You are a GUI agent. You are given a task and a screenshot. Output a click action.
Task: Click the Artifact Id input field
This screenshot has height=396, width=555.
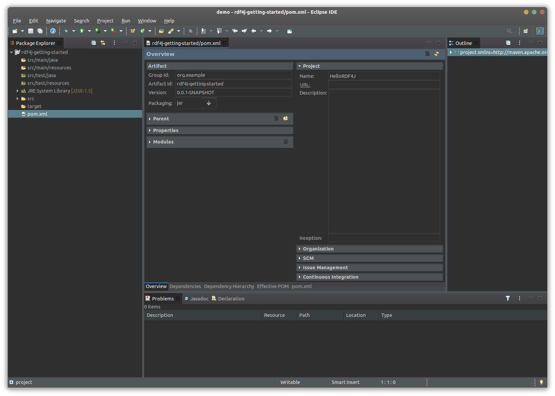pyautogui.click(x=234, y=84)
